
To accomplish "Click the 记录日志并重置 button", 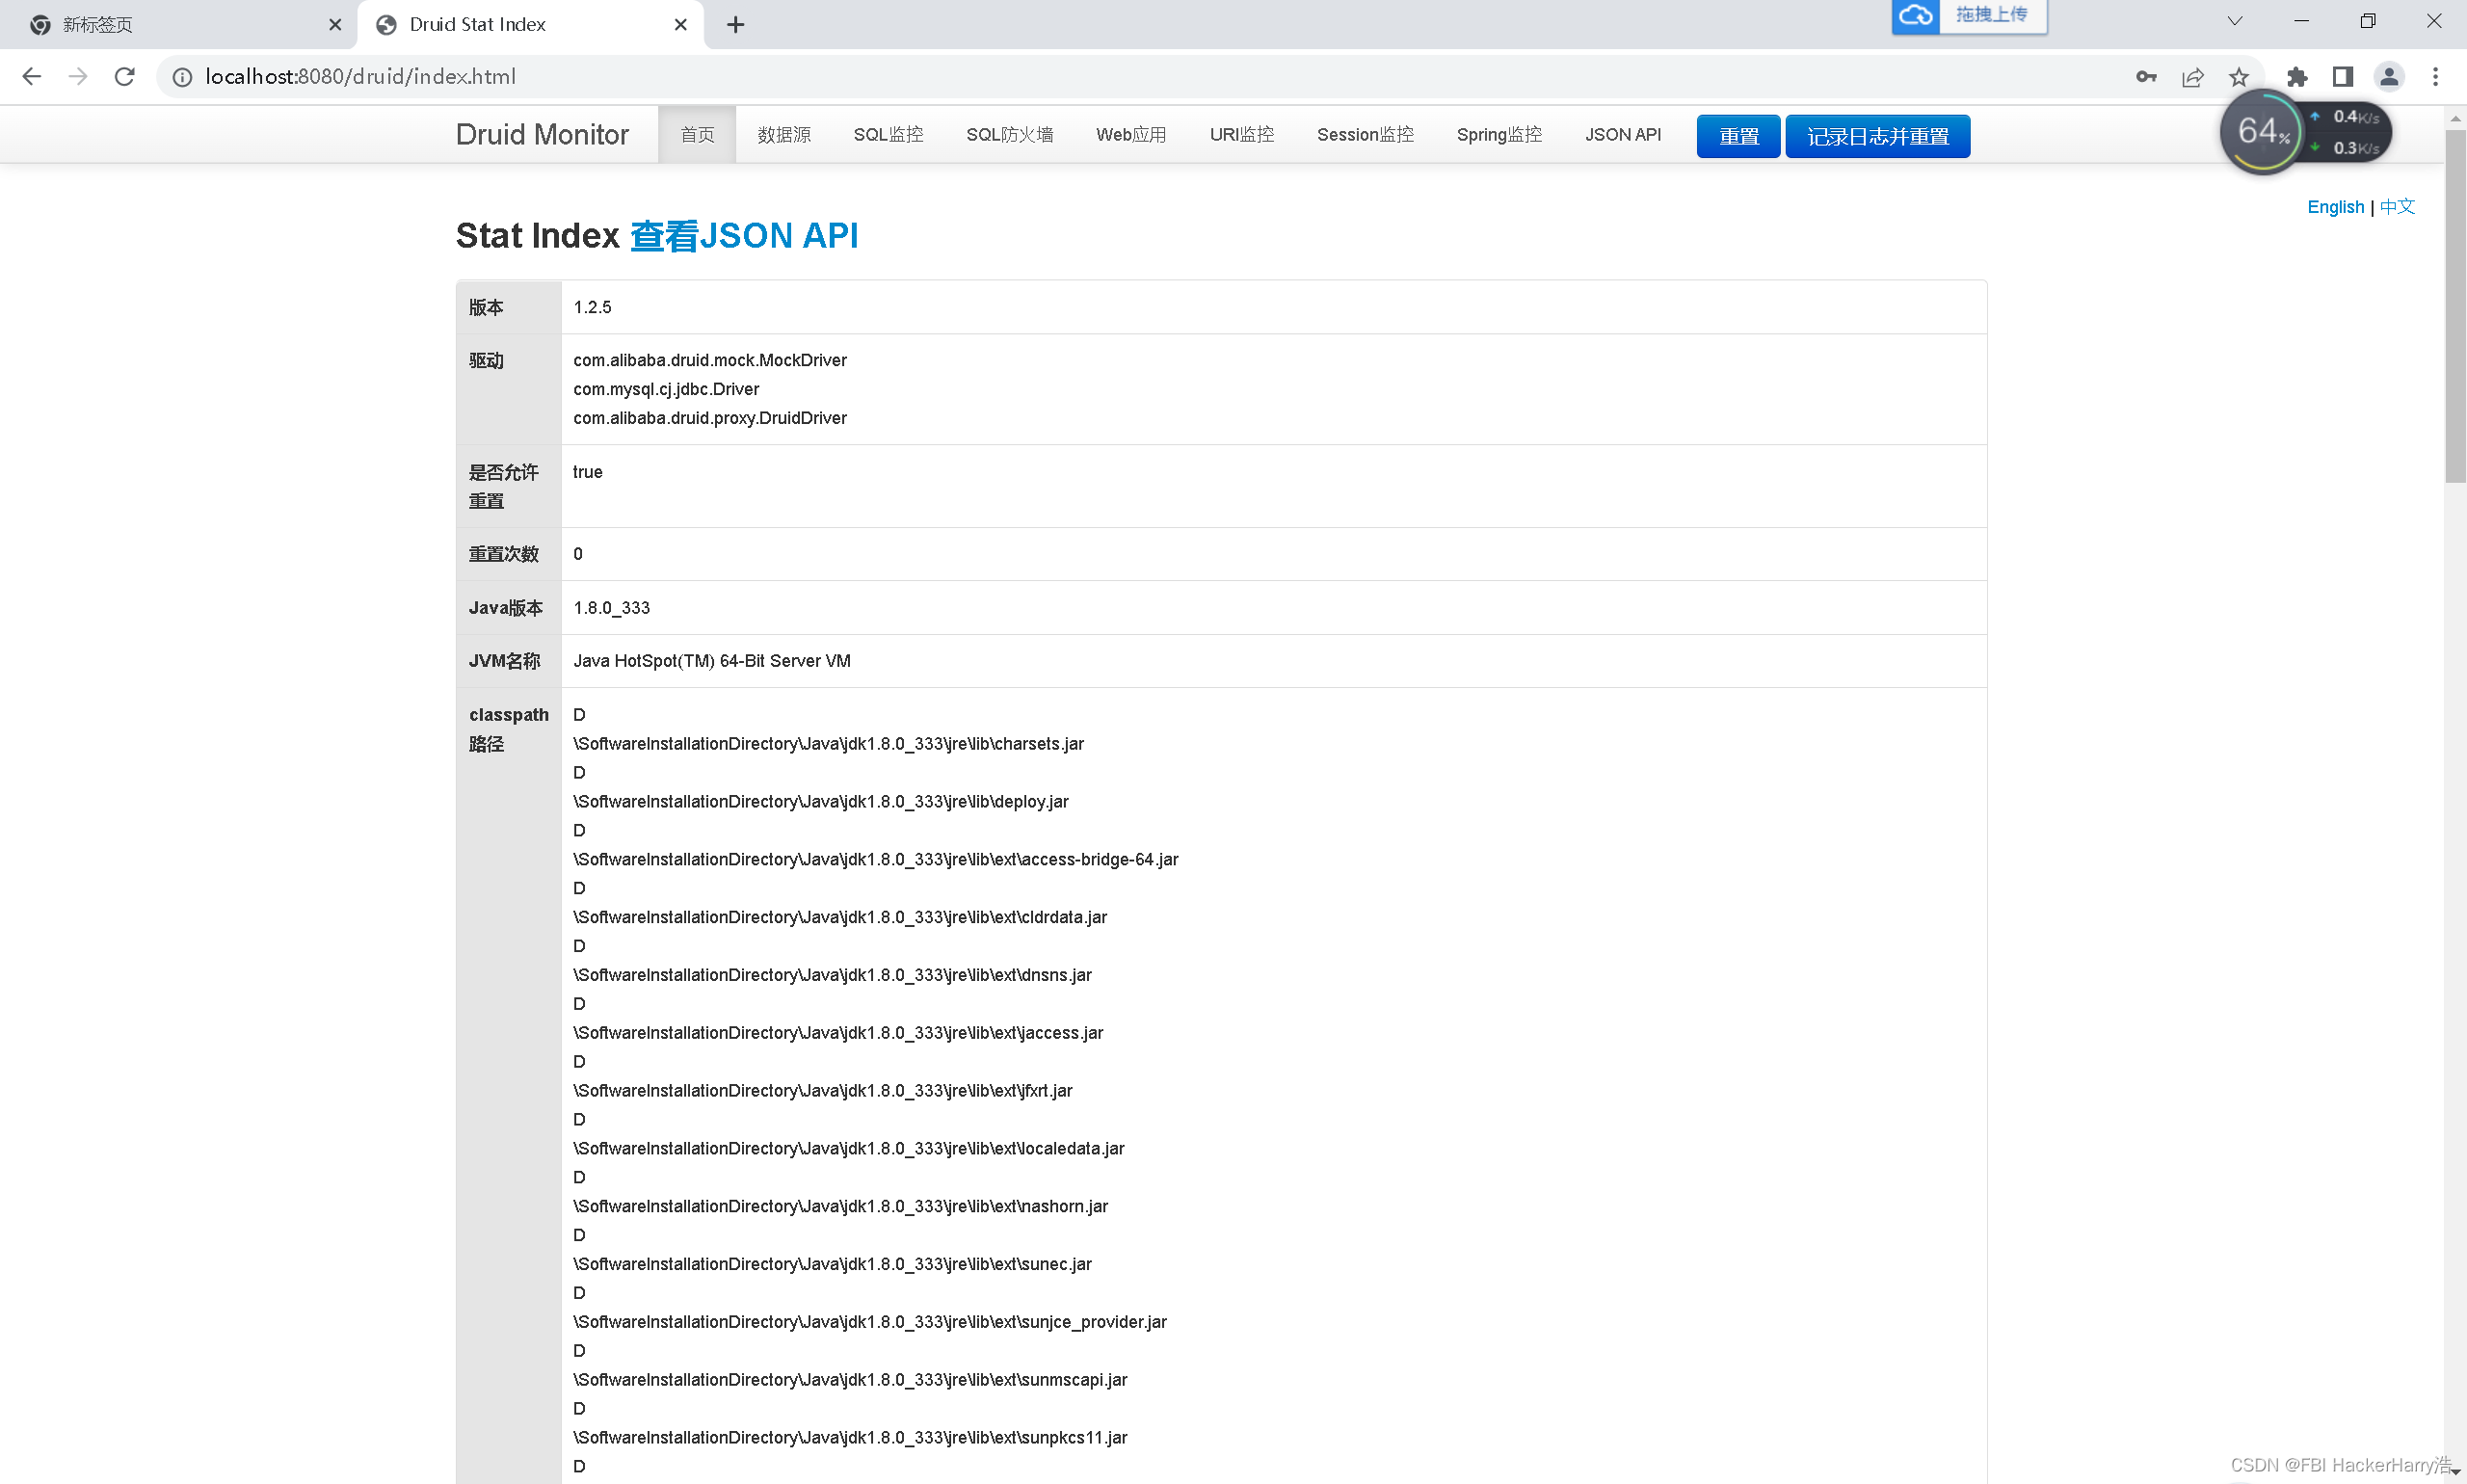I will (x=1878, y=136).
